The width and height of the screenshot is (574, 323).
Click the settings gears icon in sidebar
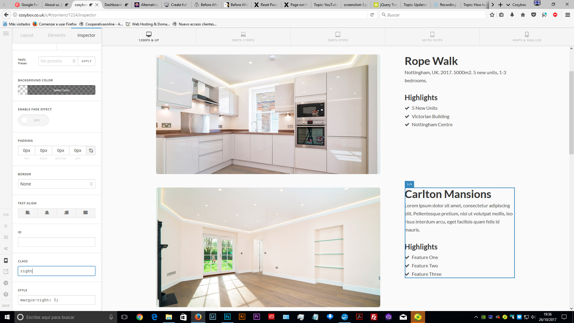pos(6,249)
